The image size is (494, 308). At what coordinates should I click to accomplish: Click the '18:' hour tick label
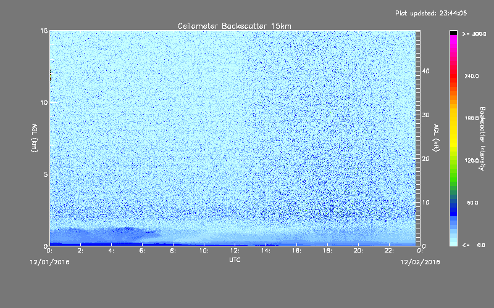[x=327, y=251]
